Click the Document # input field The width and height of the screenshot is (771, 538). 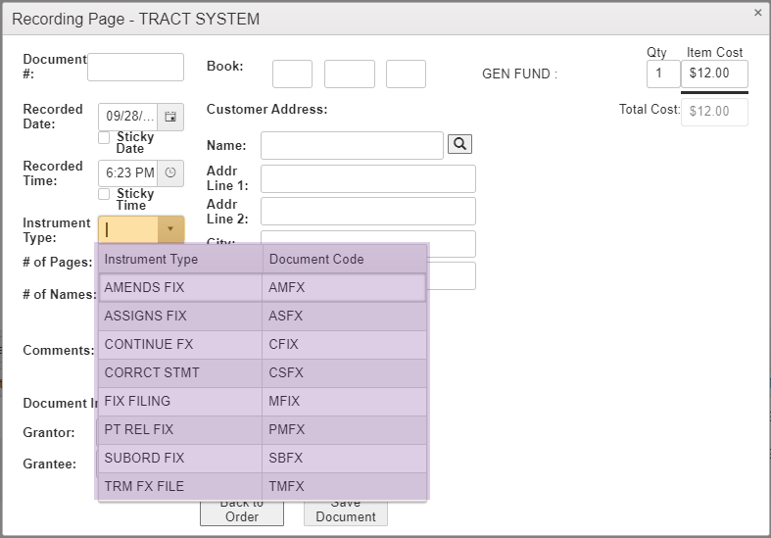coord(135,67)
